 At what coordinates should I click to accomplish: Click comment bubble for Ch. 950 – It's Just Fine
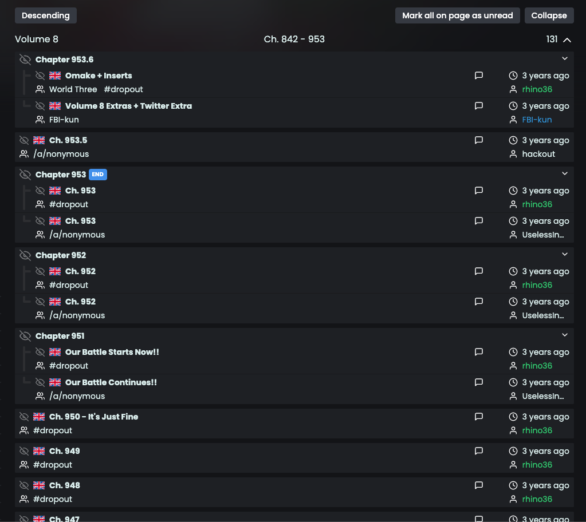(x=479, y=416)
